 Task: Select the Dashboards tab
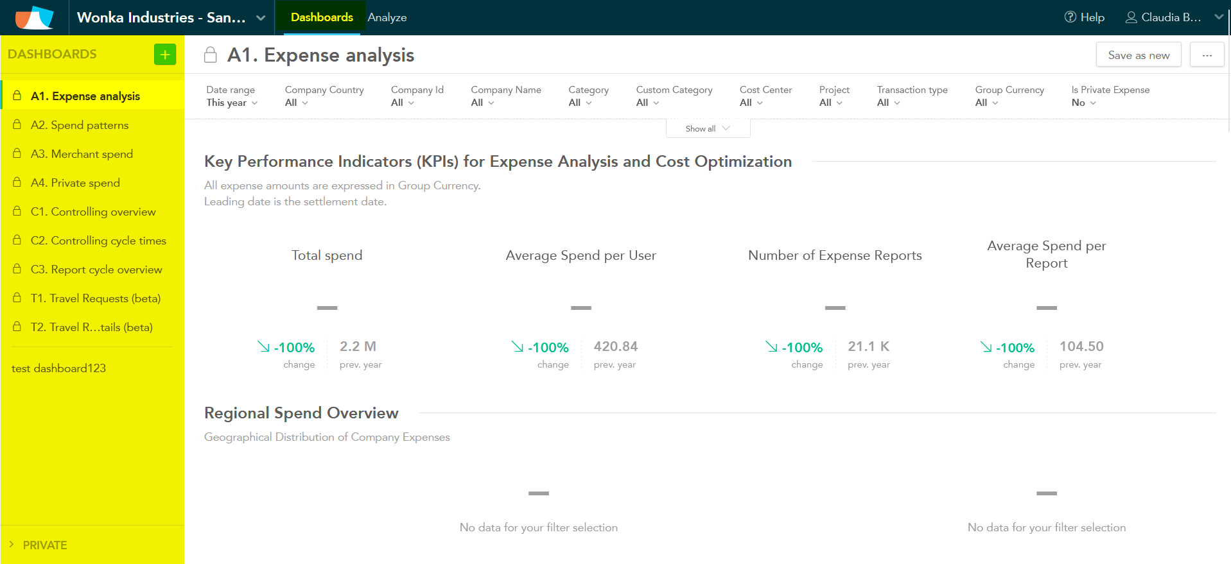pos(322,17)
